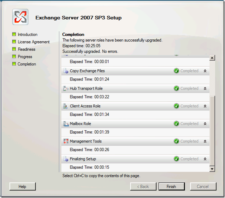Click green checkmark for Client Access Role
The height and width of the screenshot is (198, 225).
[176, 106]
